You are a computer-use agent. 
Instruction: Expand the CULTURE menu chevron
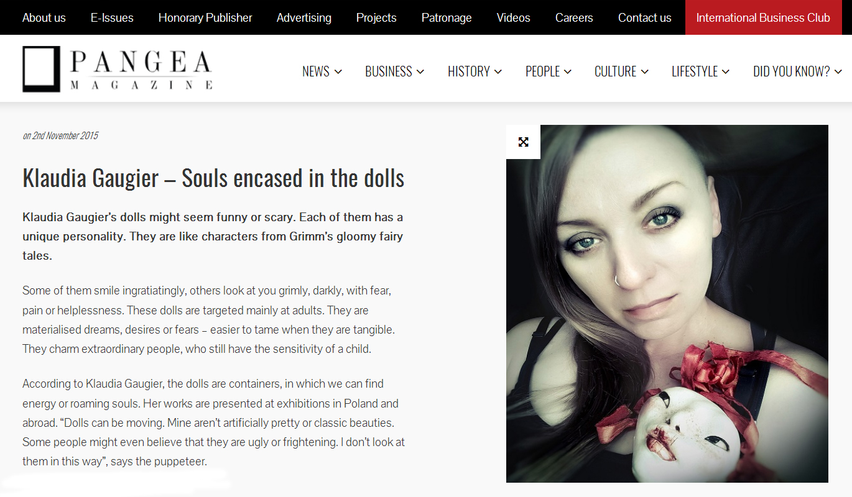click(x=645, y=72)
